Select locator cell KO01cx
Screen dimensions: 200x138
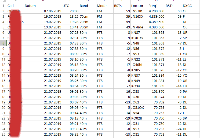pyautogui.click(x=139, y=38)
